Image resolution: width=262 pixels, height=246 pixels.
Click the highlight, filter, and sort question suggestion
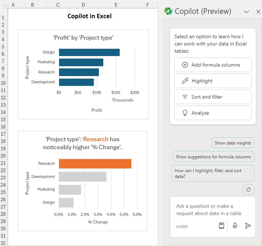click(213, 173)
